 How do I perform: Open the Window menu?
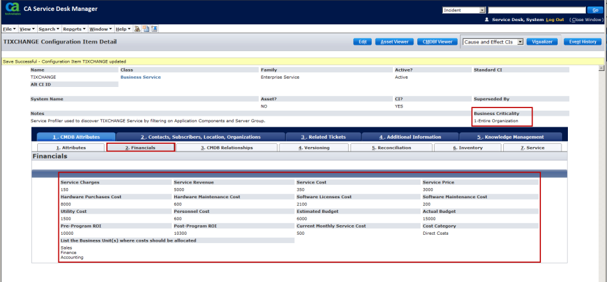[x=101, y=29]
